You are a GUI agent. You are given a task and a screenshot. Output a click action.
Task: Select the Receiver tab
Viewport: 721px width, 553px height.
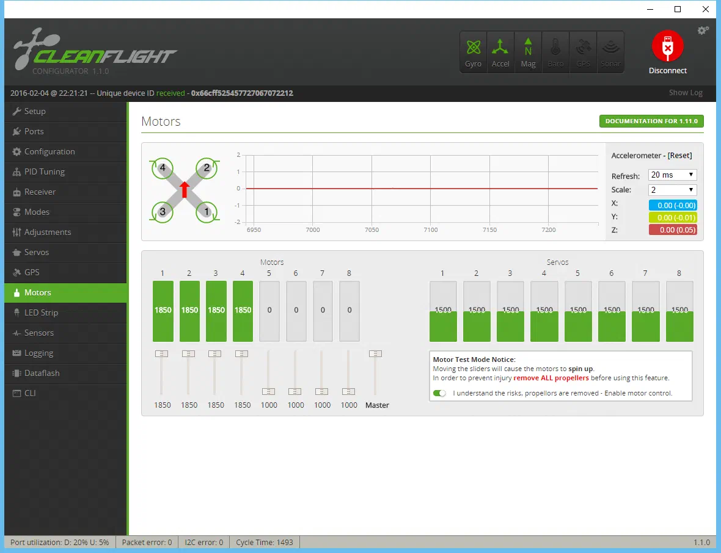click(65, 192)
